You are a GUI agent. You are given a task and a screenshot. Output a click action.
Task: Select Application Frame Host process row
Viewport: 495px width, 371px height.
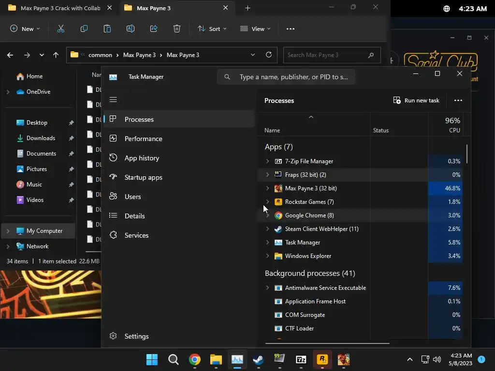[x=360, y=301]
